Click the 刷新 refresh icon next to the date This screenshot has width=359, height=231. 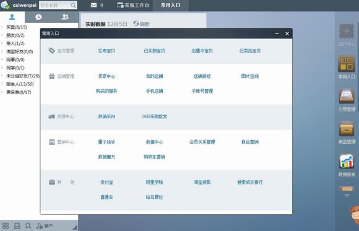[136, 23]
